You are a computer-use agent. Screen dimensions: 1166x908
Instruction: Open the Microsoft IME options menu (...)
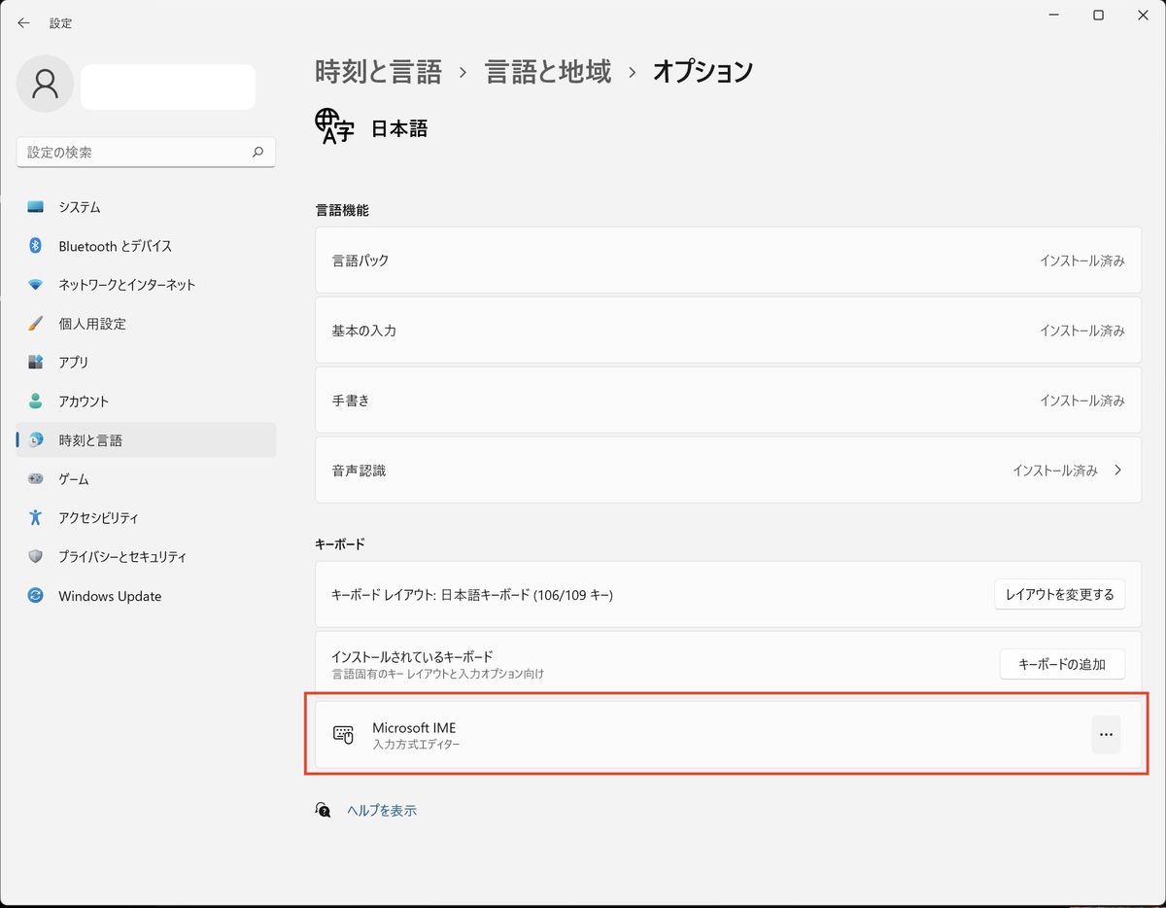1106,734
